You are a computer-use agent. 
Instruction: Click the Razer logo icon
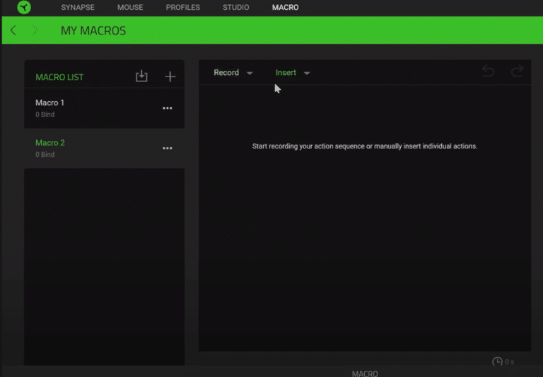(24, 8)
